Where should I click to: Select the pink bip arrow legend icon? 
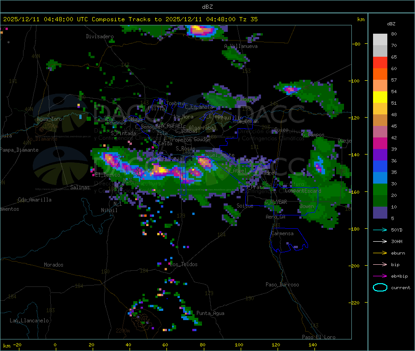click(380, 264)
